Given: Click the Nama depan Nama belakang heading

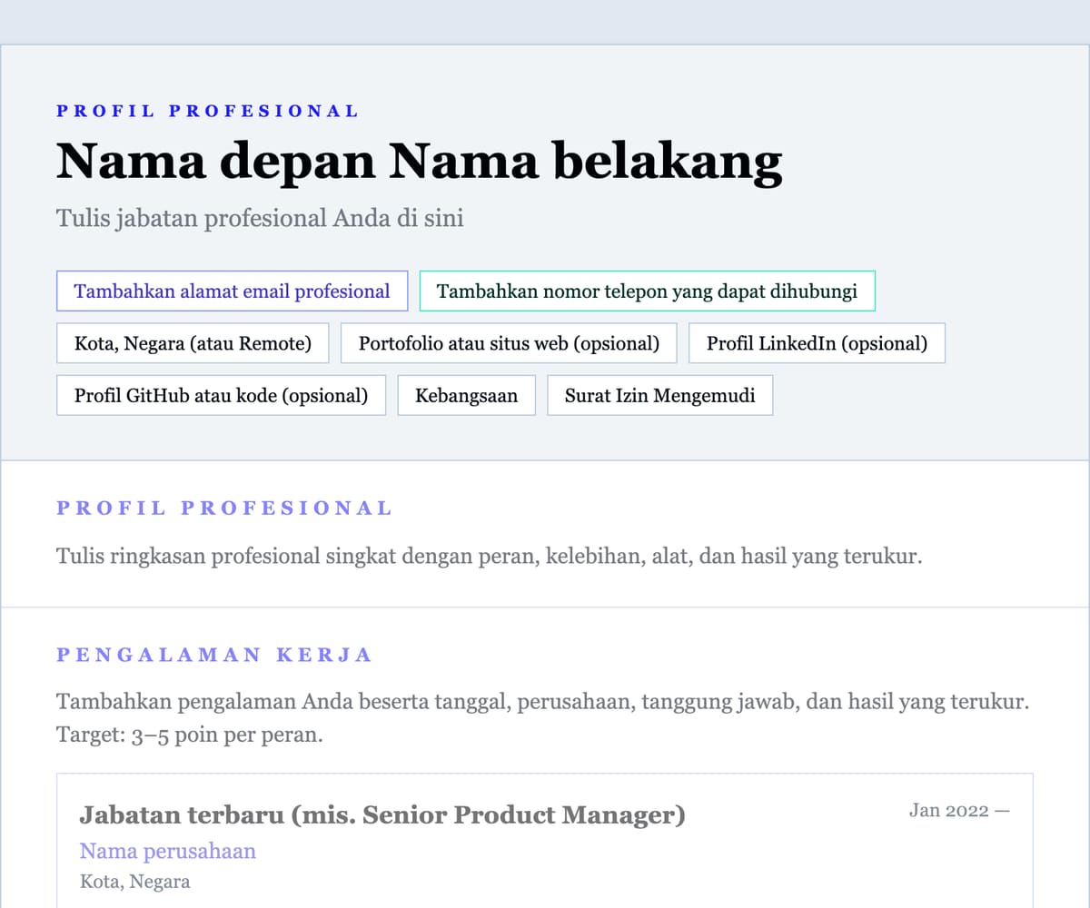Looking at the screenshot, I should tap(418, 162).
